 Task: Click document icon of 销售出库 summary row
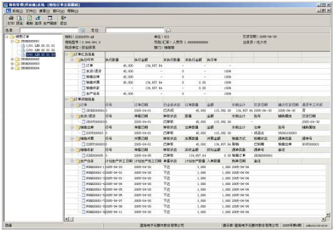point(84,77)
